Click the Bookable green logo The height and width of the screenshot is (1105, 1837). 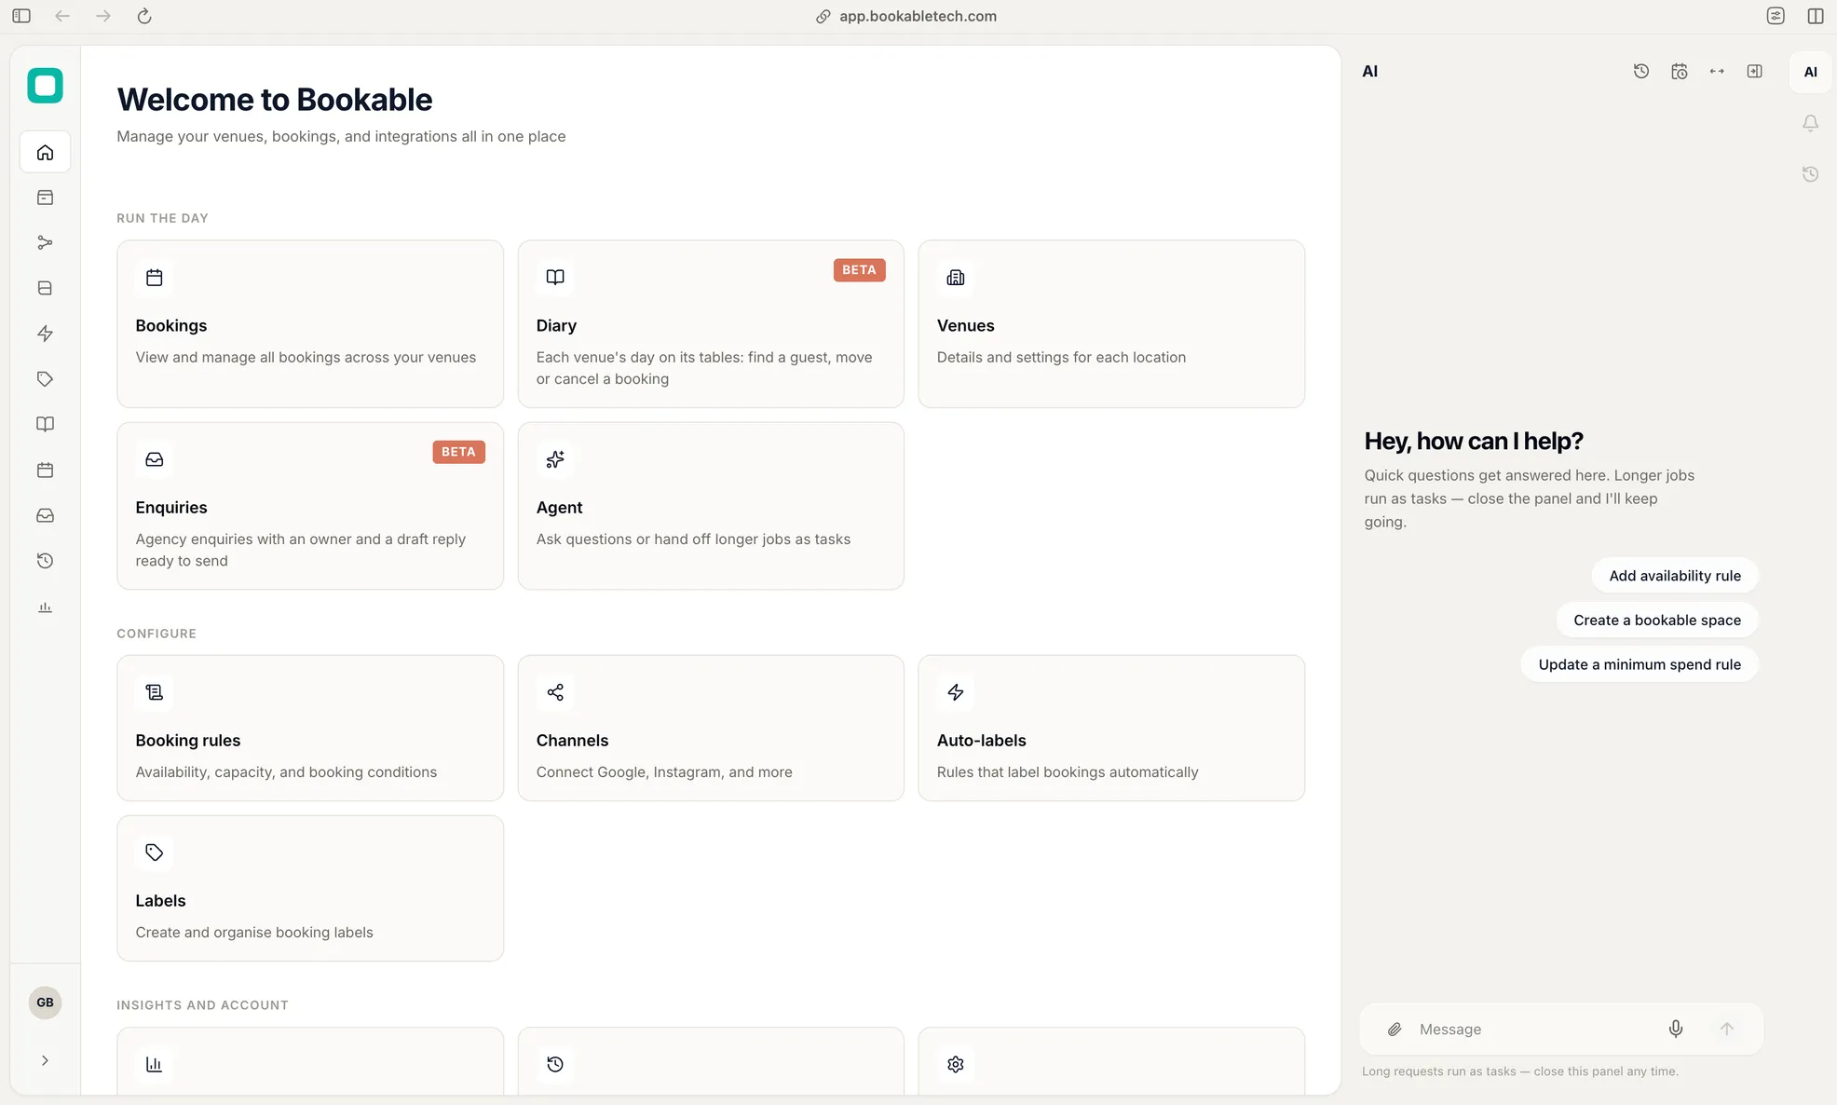pyautogui.click(x=45, y=86)
